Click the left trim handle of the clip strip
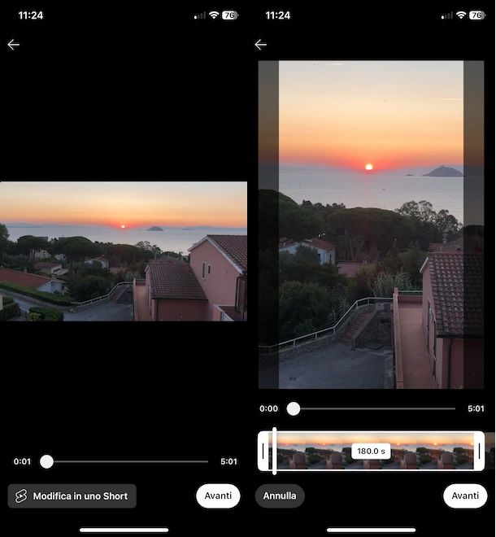496x537 pixels. coord(263,451)
